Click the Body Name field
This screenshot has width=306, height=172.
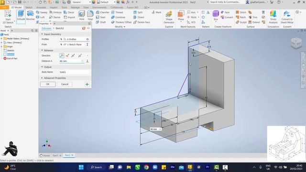coord(74,72)
